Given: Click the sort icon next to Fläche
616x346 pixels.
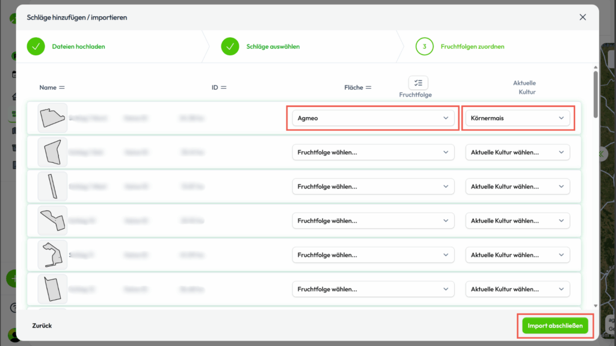Looking at the screenshot, I should (368, 88).
